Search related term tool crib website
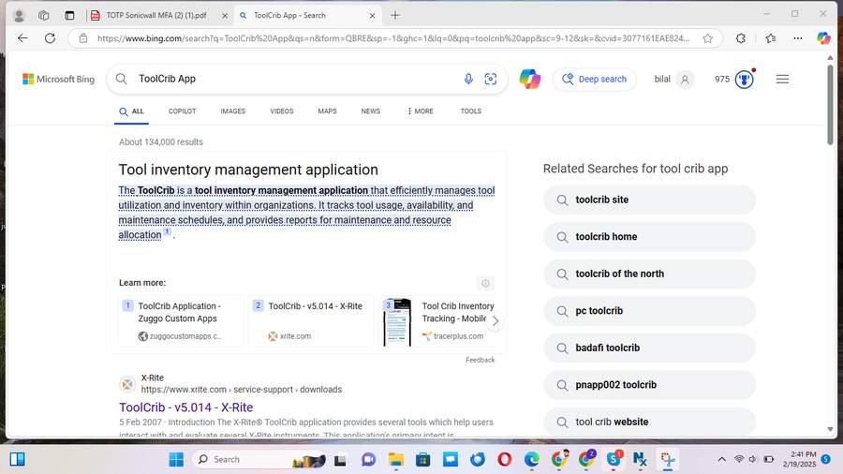 (x=649, y=422)
